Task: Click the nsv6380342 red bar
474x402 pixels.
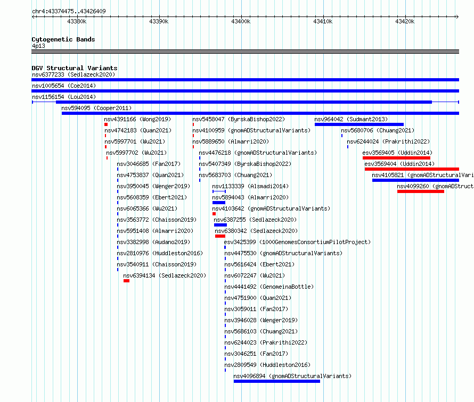Action: pyautogui.click(x=220, y=236)
